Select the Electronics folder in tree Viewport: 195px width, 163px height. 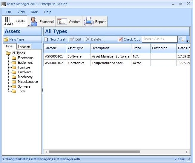coord(25,58)
